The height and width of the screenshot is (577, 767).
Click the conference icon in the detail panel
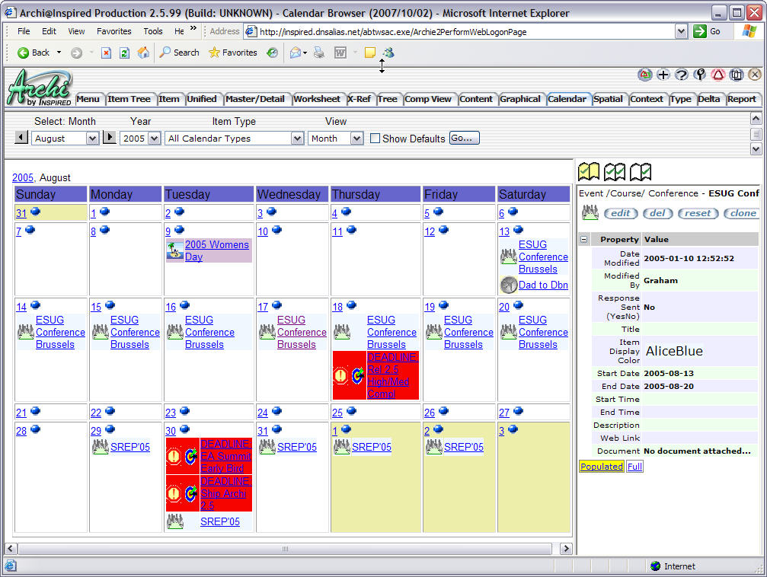[590, 212]
